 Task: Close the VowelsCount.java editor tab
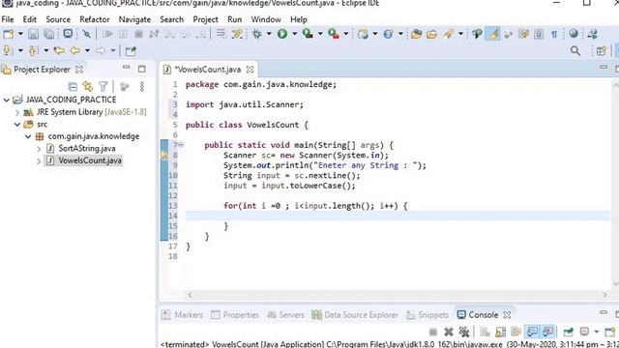pos(250,70)
